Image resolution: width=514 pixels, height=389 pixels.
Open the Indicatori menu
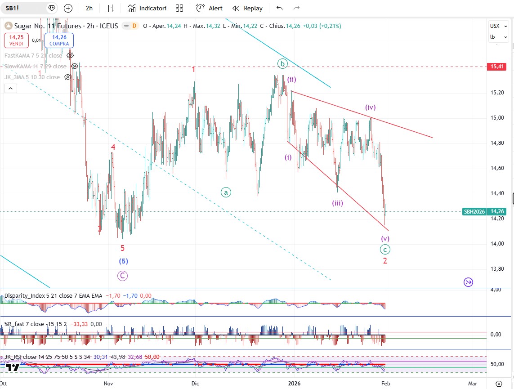[x=147, y=8]
